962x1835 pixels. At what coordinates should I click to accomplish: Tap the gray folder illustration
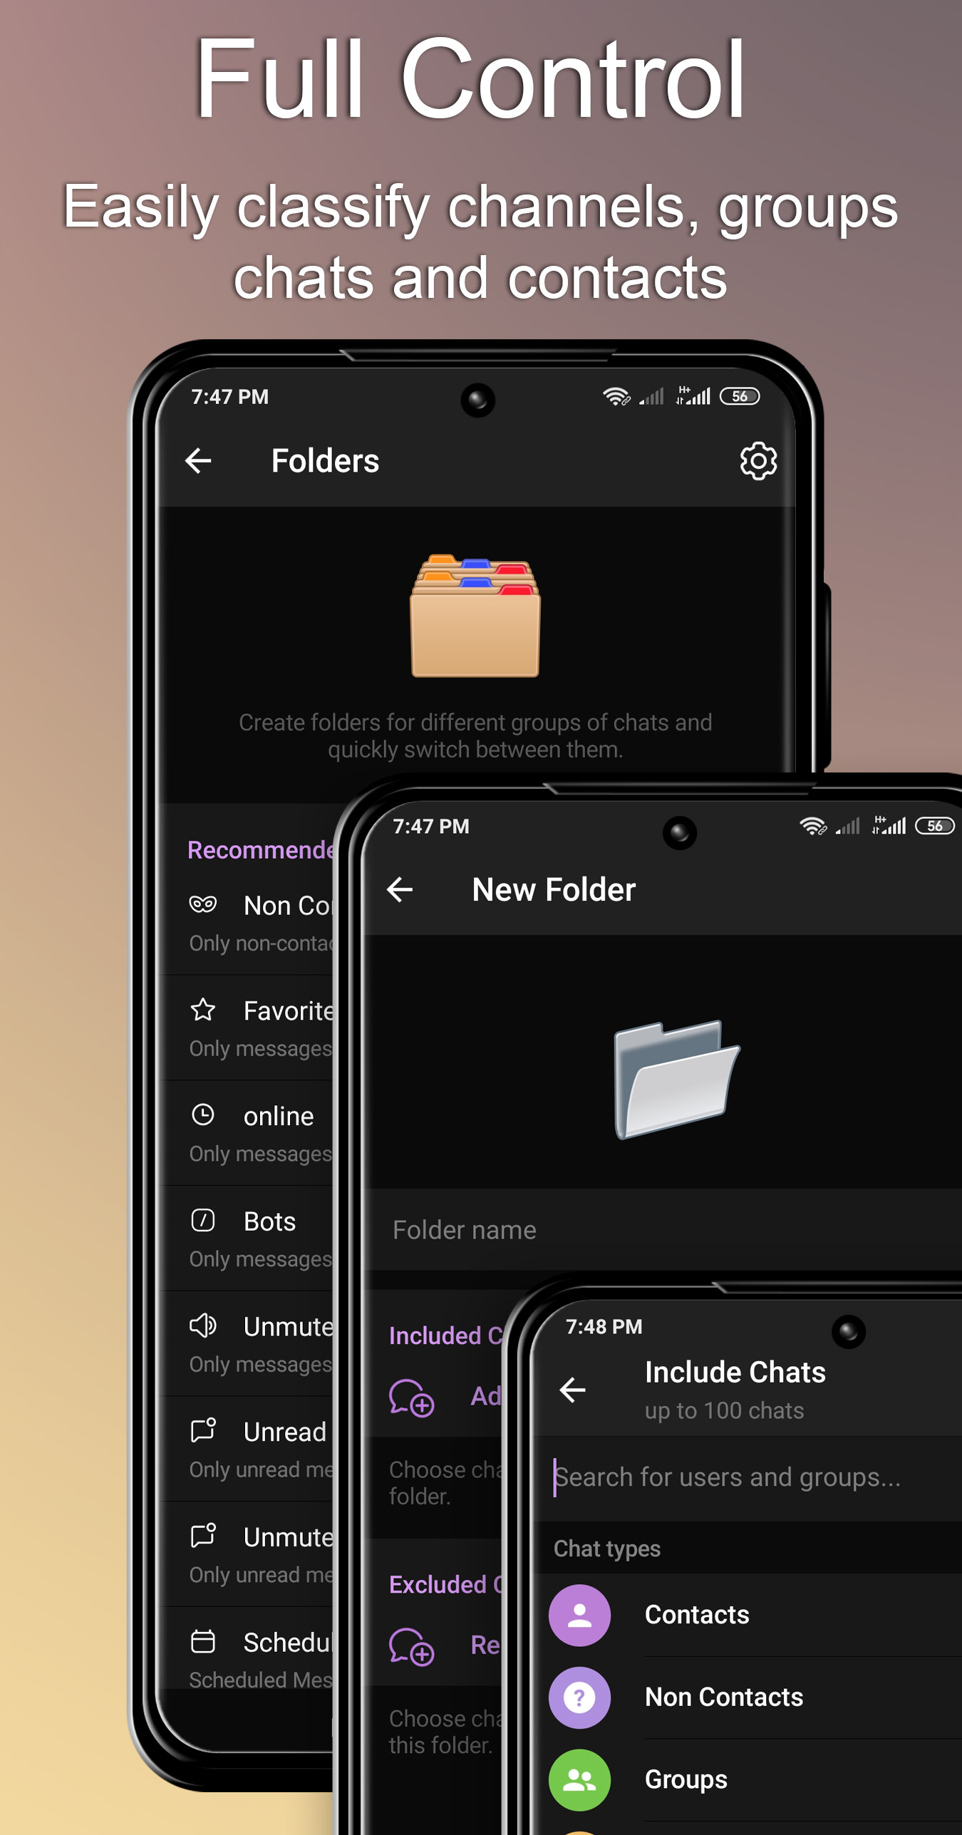point(676,1079)
